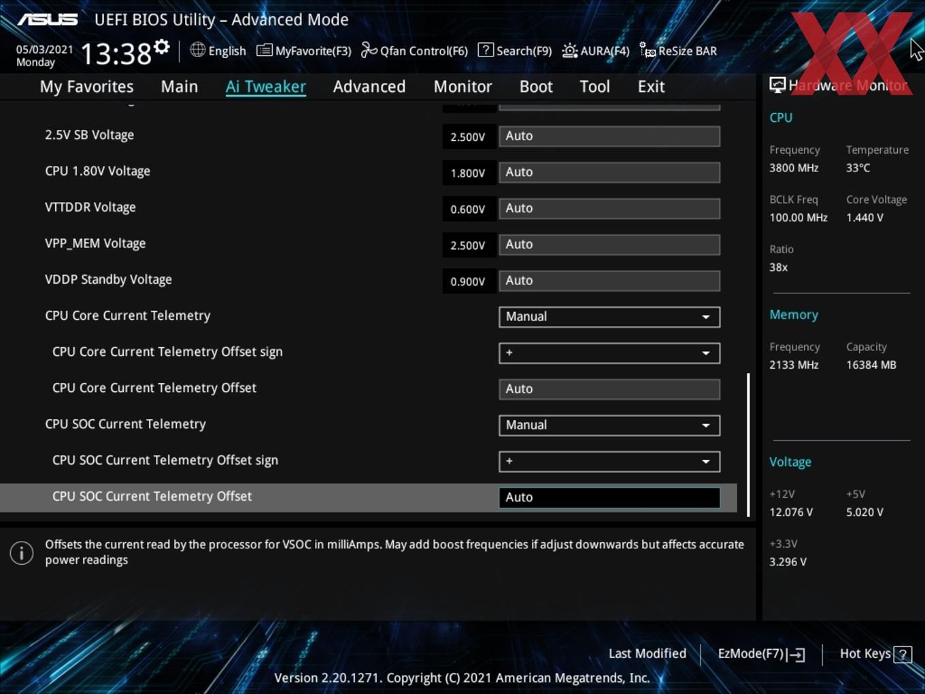Click the VPP_MEM Voltage label
925x694 pixels.
(95, 243)
